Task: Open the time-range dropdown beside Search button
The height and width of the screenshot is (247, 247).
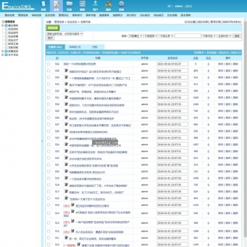Action: (x=224, y=36)
